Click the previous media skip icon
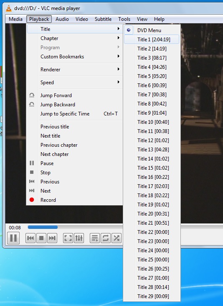Screen dimensions: 223x306 coord(30,238)
